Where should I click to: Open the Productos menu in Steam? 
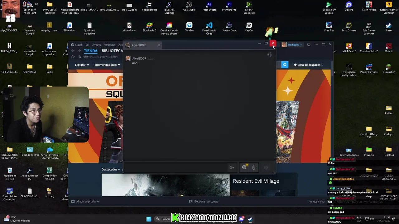[109, 45]
